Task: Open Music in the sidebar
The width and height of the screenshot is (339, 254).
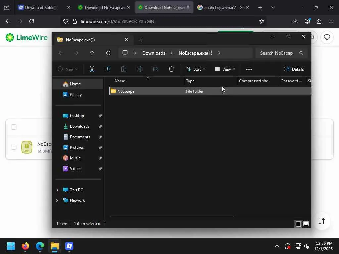Action: pyautogui.click(x=75, y=158)
